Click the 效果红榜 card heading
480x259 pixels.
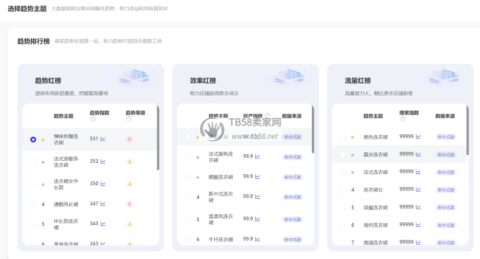point(203,81)
